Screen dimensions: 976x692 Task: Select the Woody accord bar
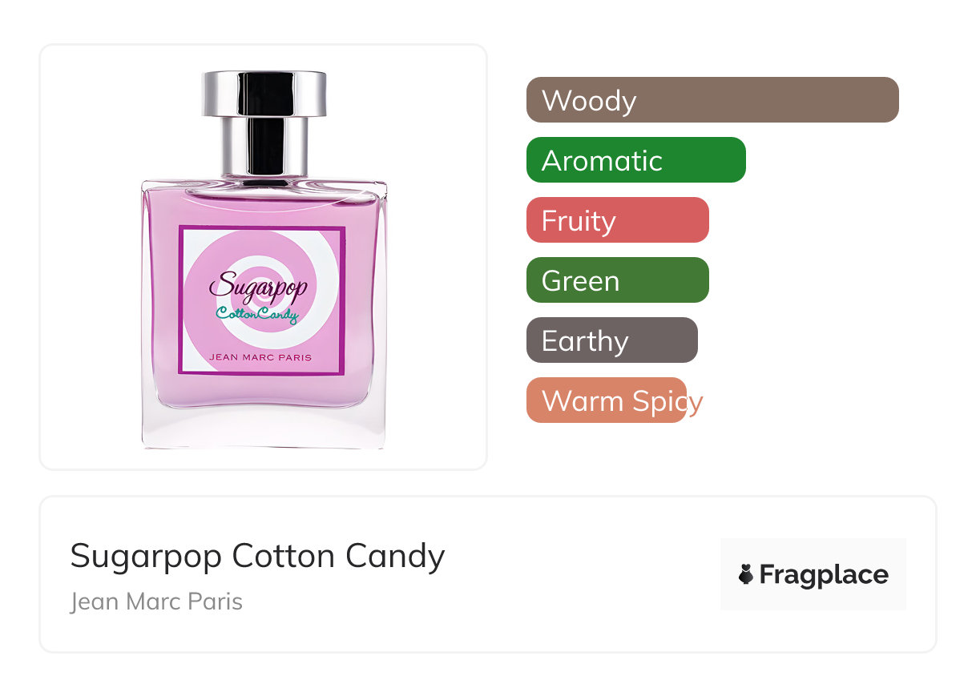[x=712, y=99]
